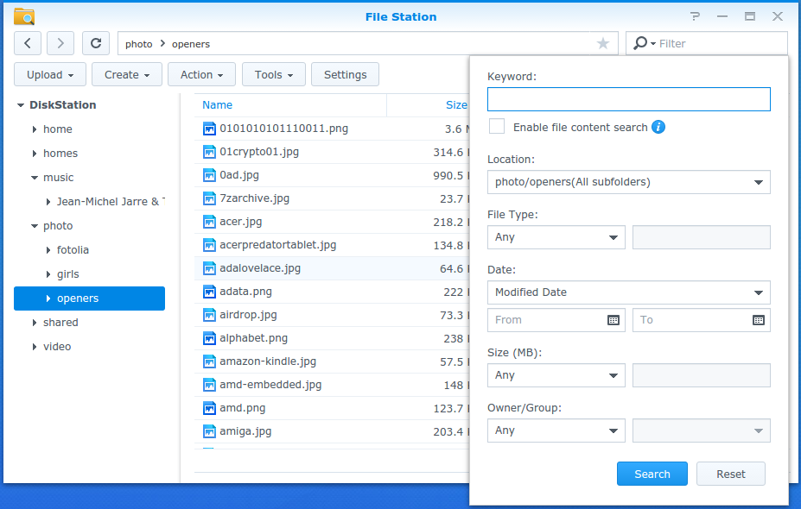Image resolution: width=801 pixels, height=509 pixels.
Task: Click image icon of amd.png
Action: 209,408
